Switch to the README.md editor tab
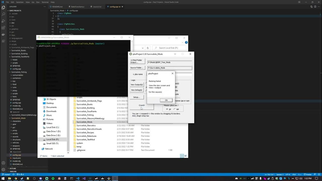 57,7
